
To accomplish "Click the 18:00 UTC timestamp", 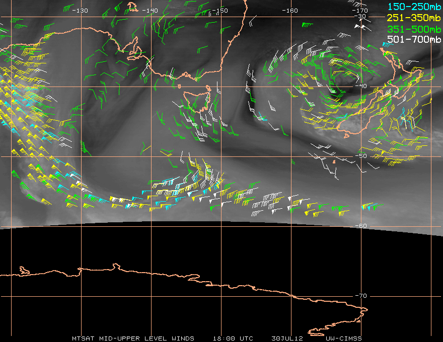I will pos(233,338).
